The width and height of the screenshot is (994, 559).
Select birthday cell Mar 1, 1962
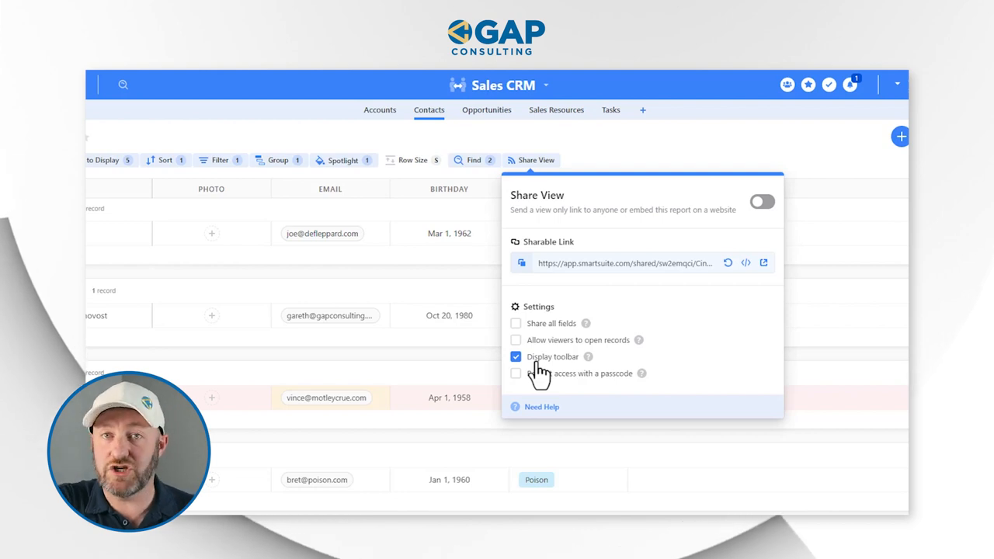tap(449, 234)
